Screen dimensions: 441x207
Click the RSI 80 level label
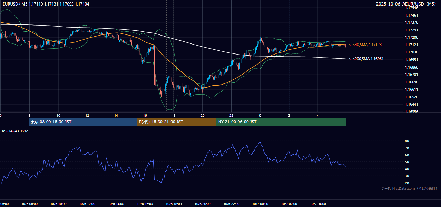(407, 141)
